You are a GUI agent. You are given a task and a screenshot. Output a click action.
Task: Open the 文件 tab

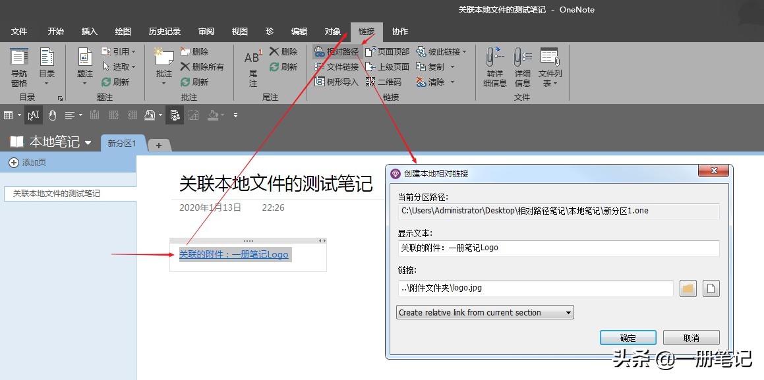click(19, 31)
